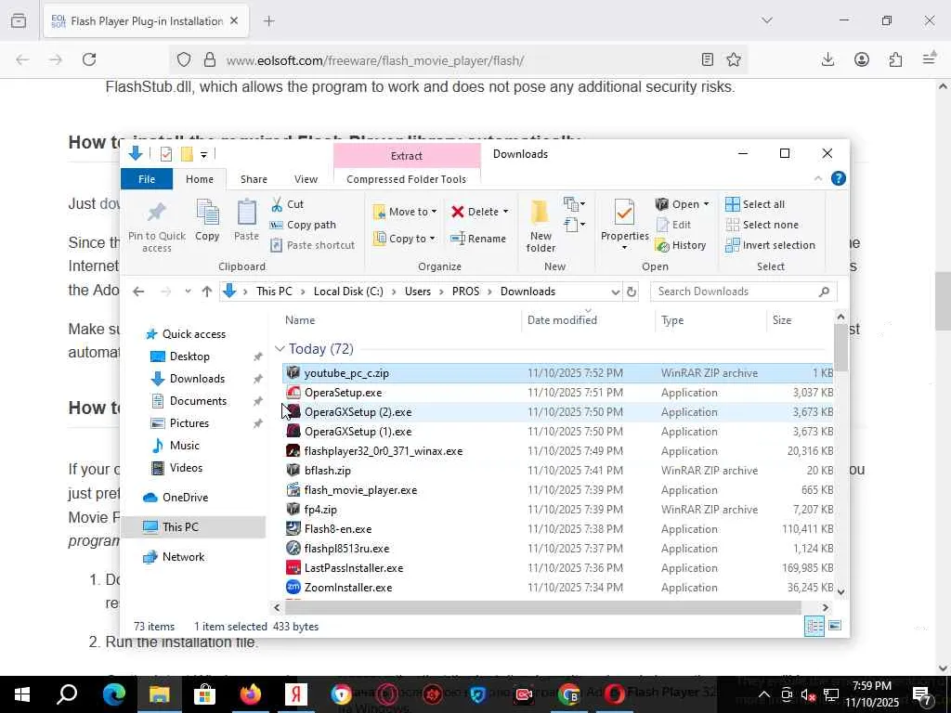Open Firefox application menu
This screenshot has height=713, width=951.
click(929, 59)
